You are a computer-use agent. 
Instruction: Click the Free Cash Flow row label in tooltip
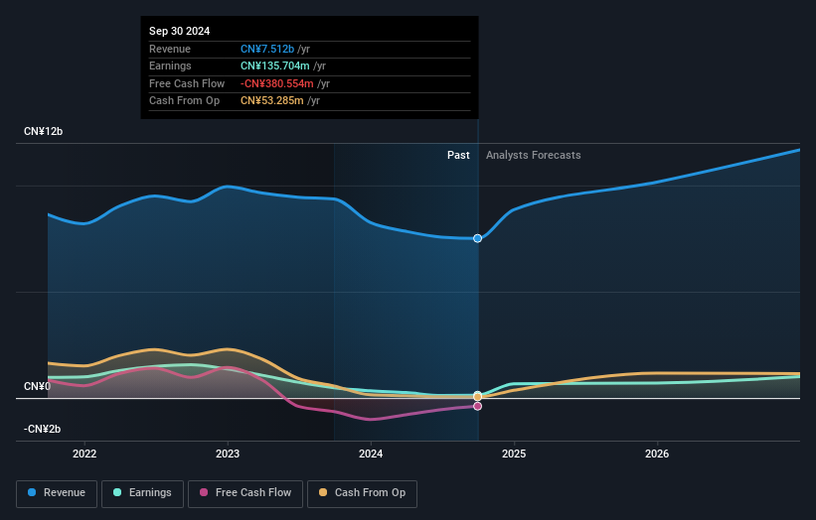tap(187, 83)
